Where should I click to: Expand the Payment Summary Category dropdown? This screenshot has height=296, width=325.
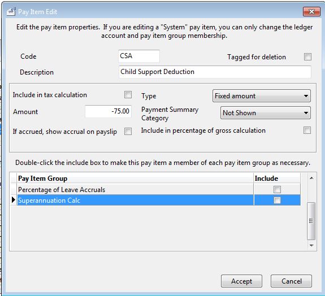[x=266, y=113]
